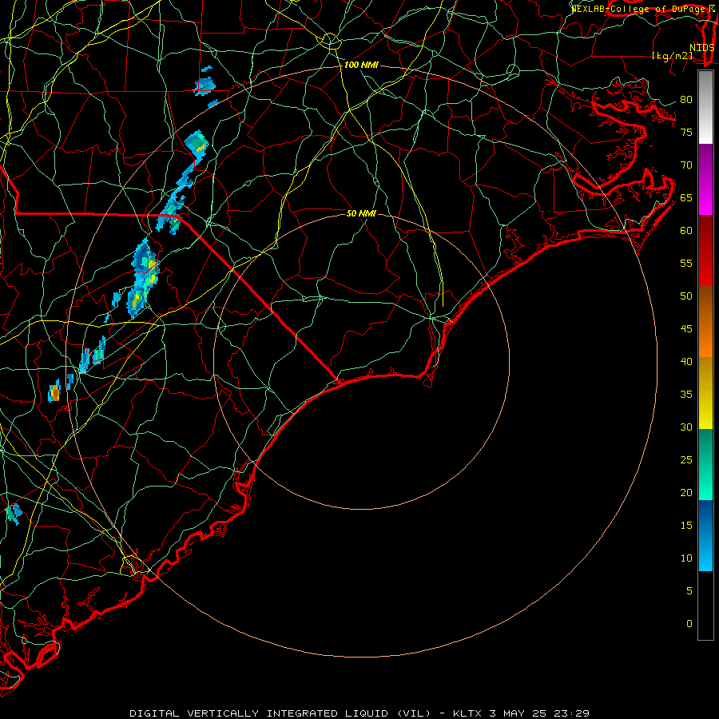Click the scale value 65

click(686, 198)
